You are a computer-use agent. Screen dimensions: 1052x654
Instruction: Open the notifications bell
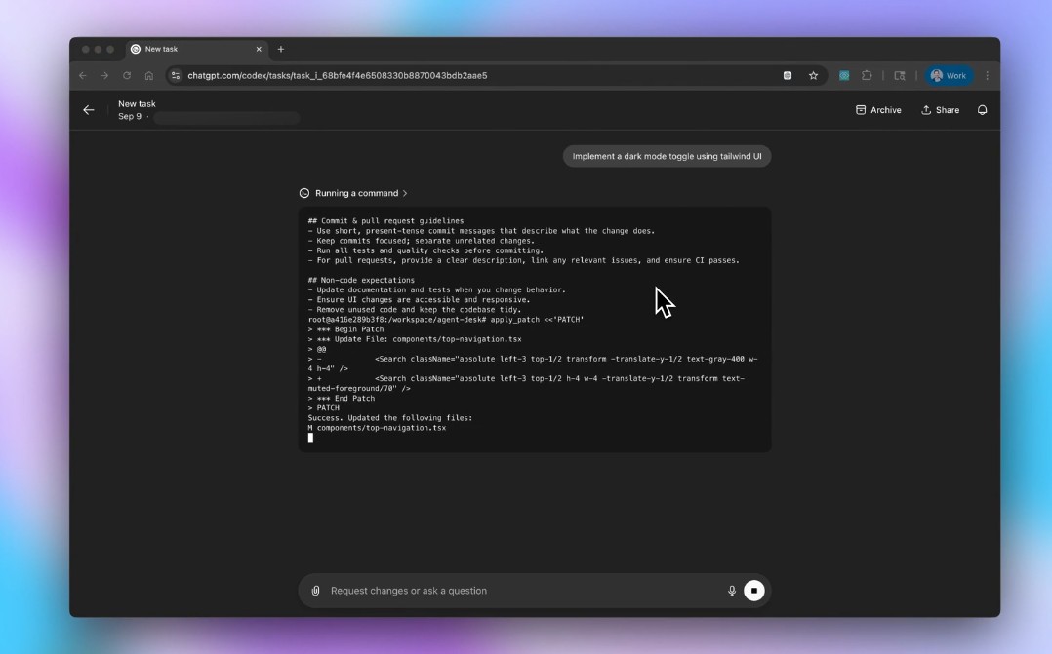tap(982, 110)
